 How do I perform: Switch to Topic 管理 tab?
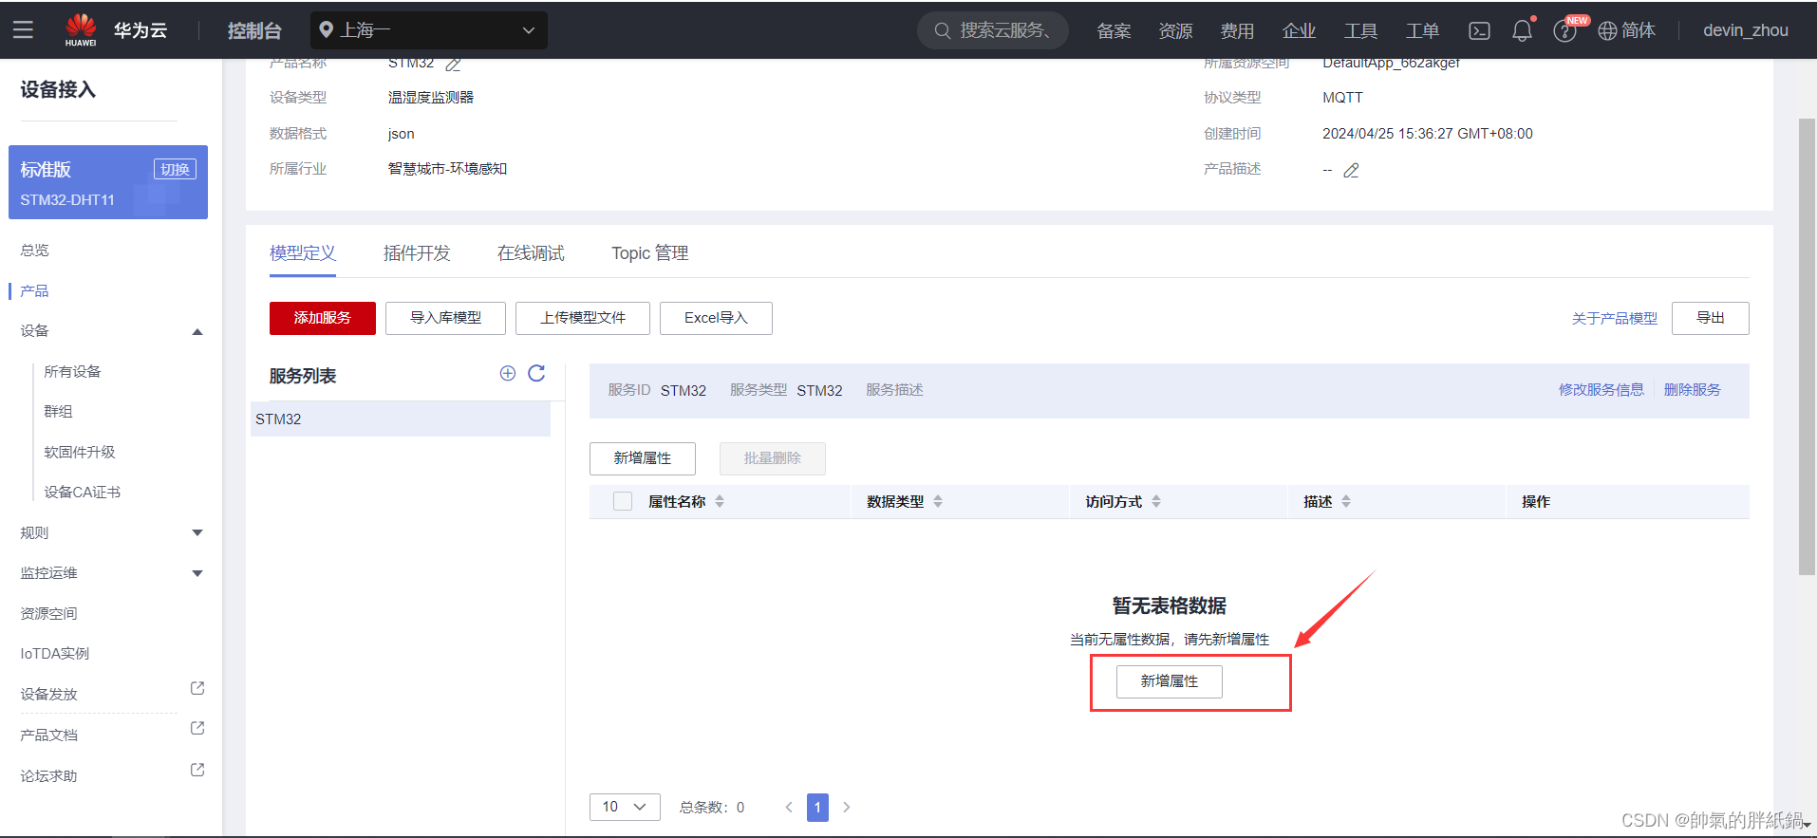point(650,253)
